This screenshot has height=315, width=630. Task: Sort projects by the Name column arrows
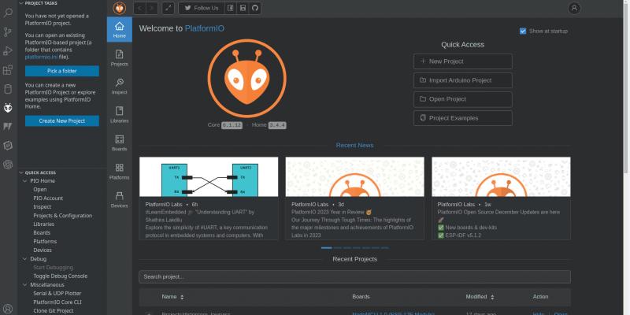point(182,297)
